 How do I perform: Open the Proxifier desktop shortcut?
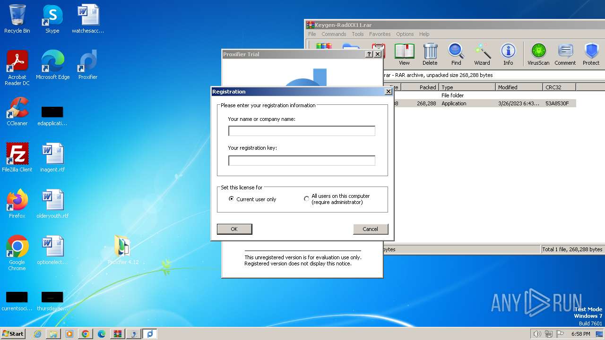[x=88, y=65]
